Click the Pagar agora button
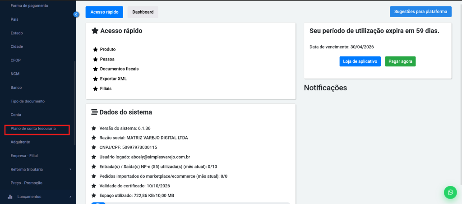Viewport: 462px width, 204px height. tap(400, 61)
